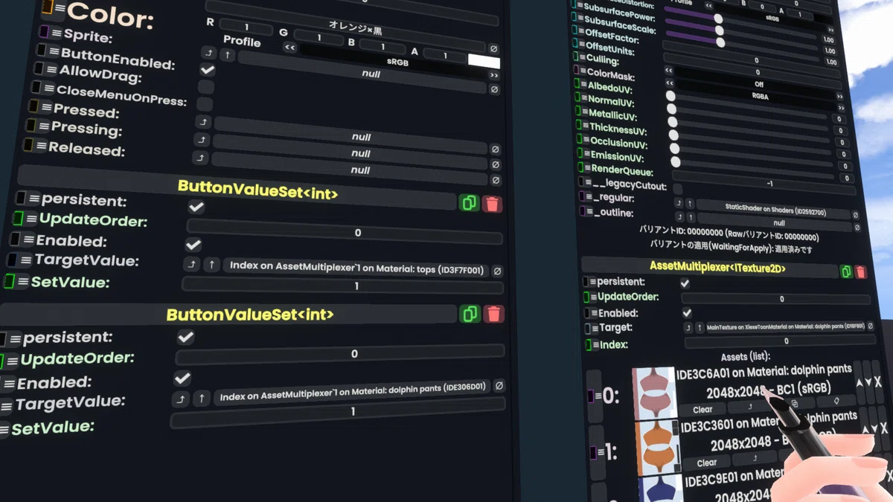Select the orange dolphin pants texture thumbnail
This screenshot has height=502, width=893.
(x=658, y=446)
